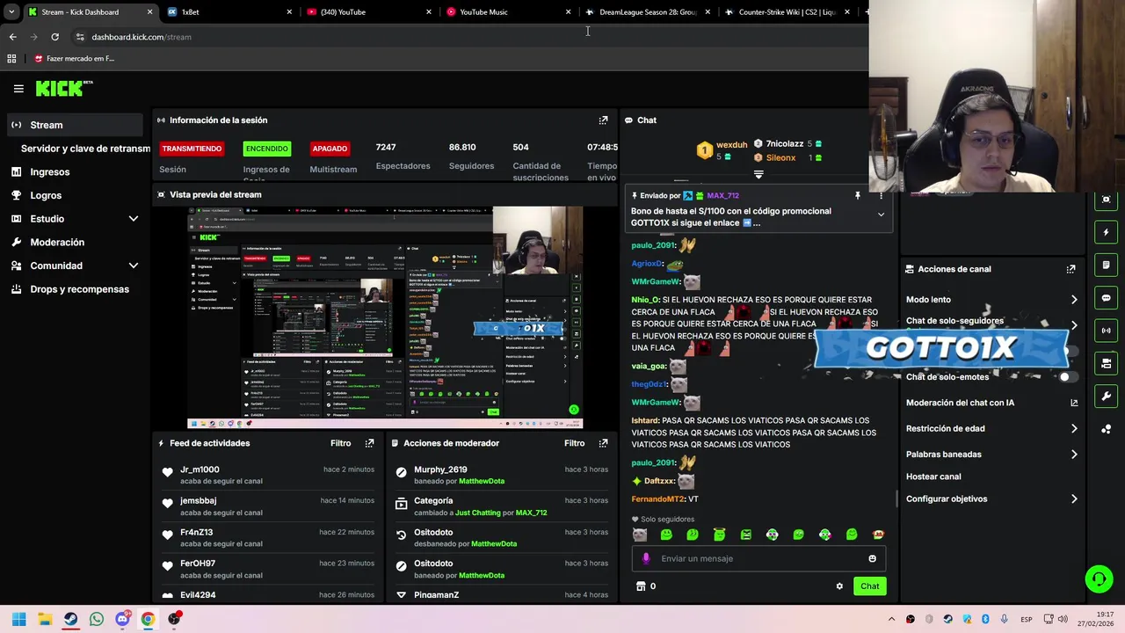
Task: Insert the cat emote from emote row
Action: click(640, 535)
